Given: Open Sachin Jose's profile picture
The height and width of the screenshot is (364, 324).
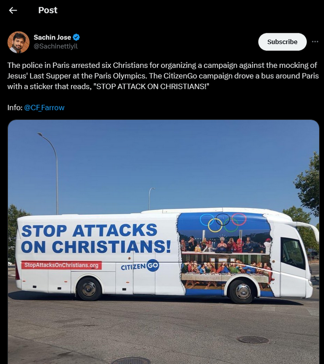Looking at the screenshot, I should [19, 42].
